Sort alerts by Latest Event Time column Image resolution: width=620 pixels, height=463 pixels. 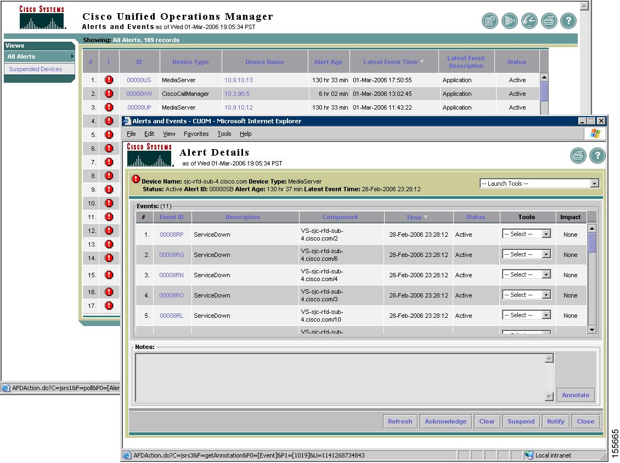click(x=393, y=62)
